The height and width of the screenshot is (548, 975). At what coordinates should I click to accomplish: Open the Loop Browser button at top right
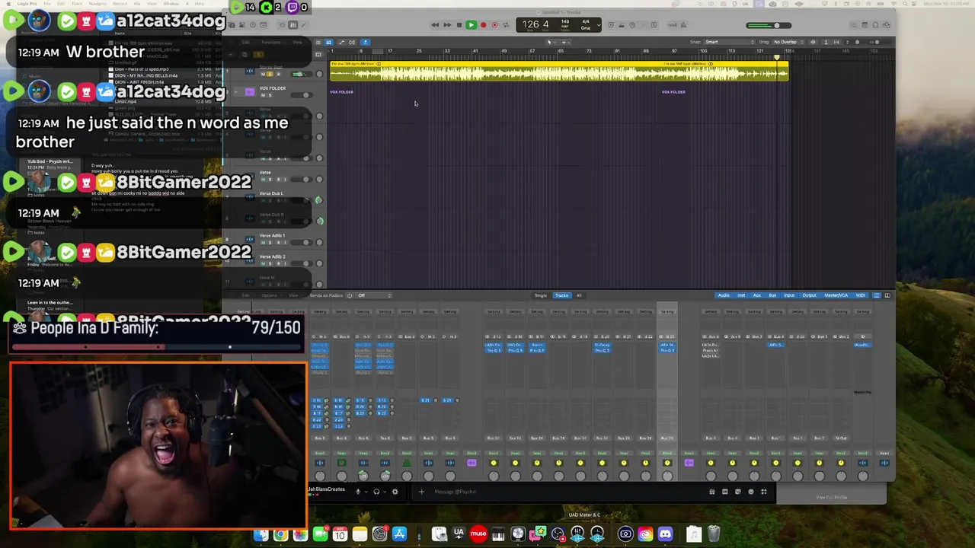(876, 25)
